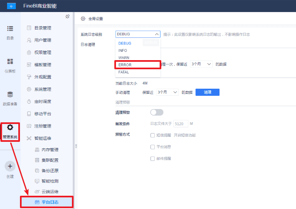Click the 智能运维 icon

point(29,139)
